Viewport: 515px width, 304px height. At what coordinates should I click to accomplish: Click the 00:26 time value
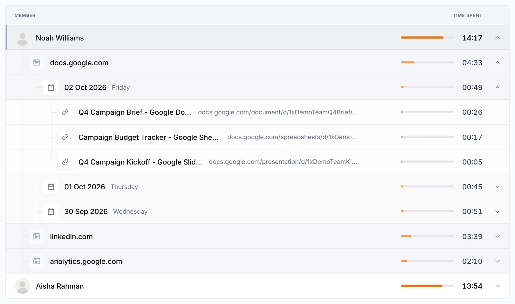point(472,112)
